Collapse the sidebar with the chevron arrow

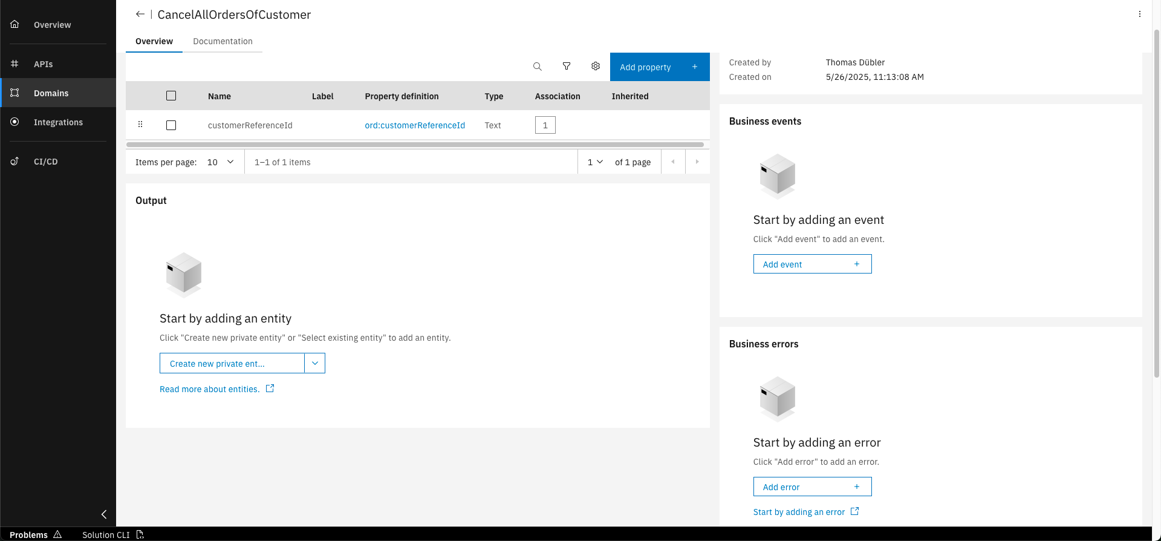click(x=104, y=514)
